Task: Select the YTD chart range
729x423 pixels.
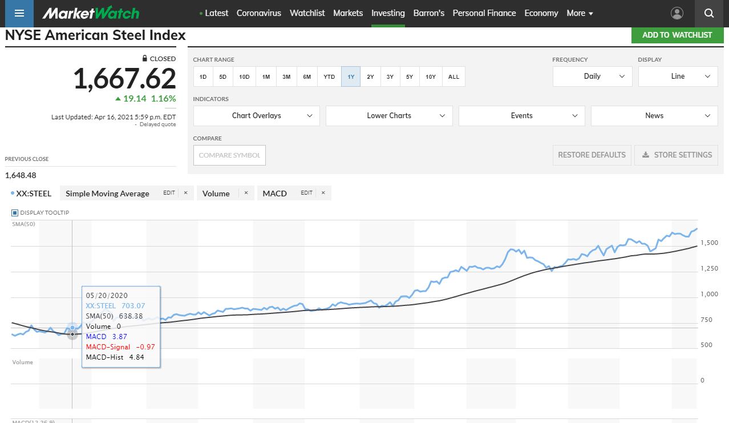Action: click(x=329, y=76)
